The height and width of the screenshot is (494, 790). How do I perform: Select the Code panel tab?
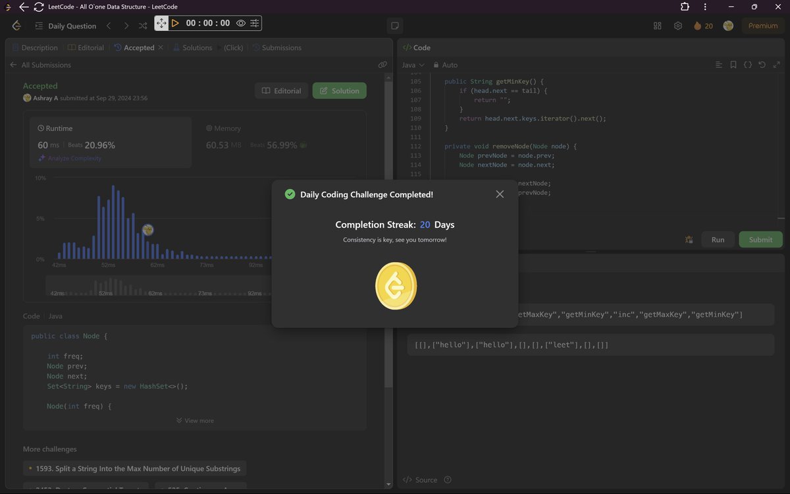pos(417,47)
